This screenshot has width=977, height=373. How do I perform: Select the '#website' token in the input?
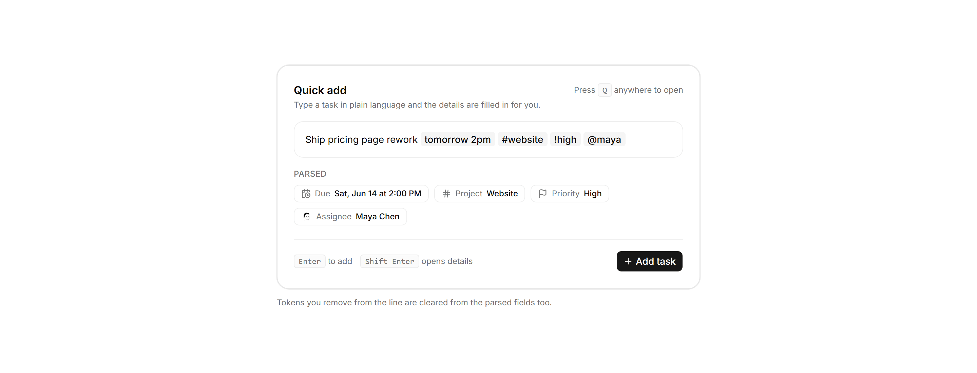[522, 139]
